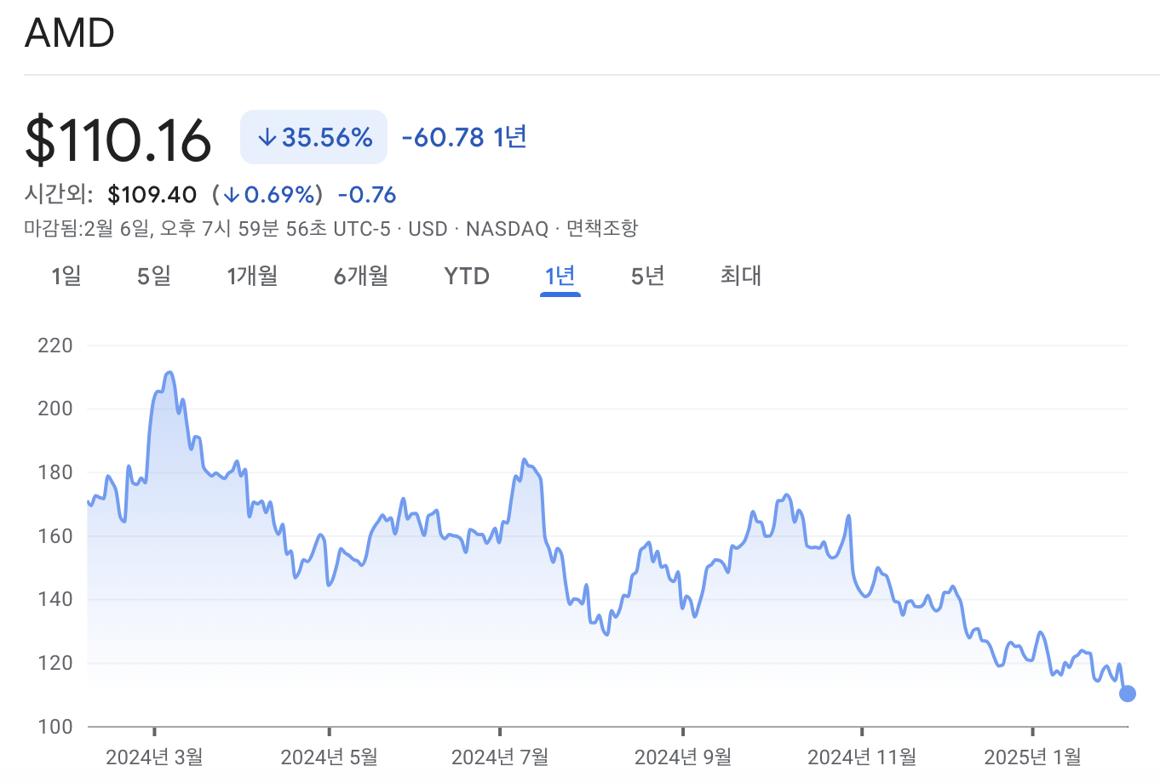1160x783 pixels.
Task: Click the 220 value on the price axis
Action: click(x=55, y=346)
